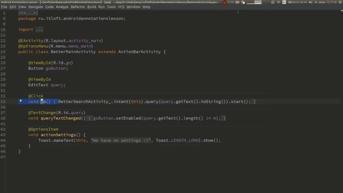Click the red recording indicator in system tray
Image resolution: width=343 pixels, height=193 pixels.
coord(224,2)
